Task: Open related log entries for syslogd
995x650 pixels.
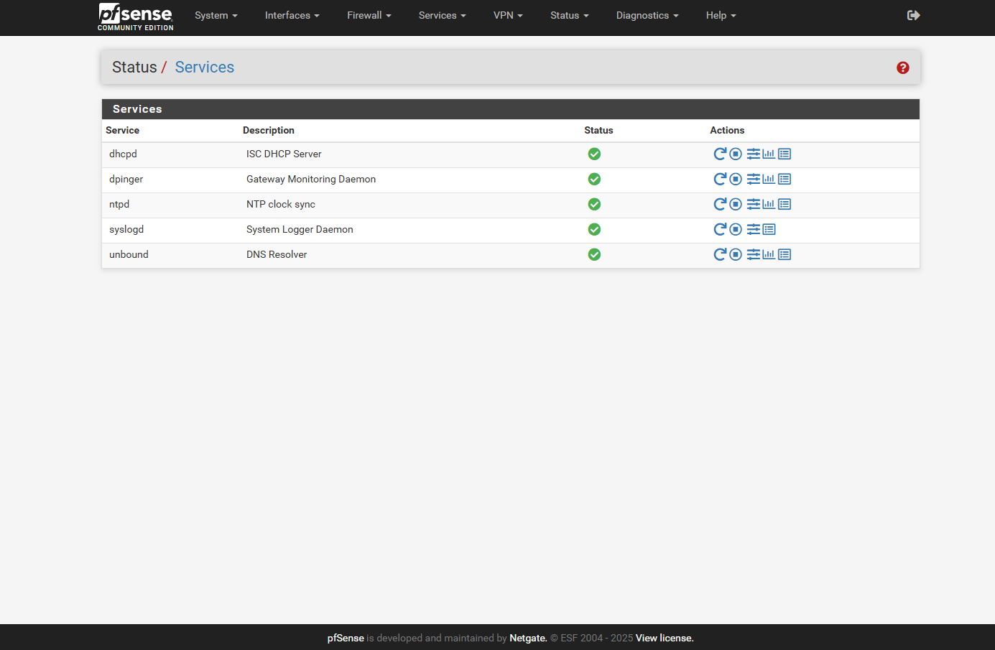Action: click(x=769, y=229)
